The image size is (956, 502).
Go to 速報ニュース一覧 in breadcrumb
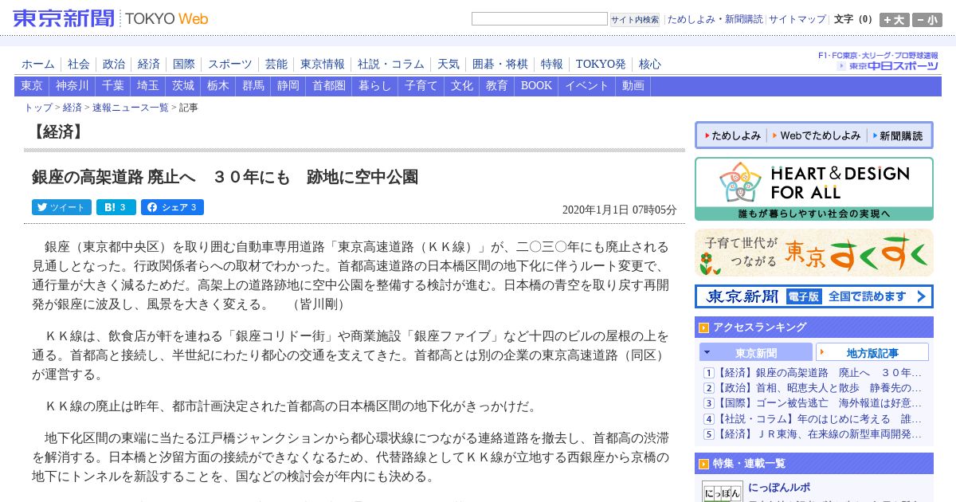(x=131, y=108)
